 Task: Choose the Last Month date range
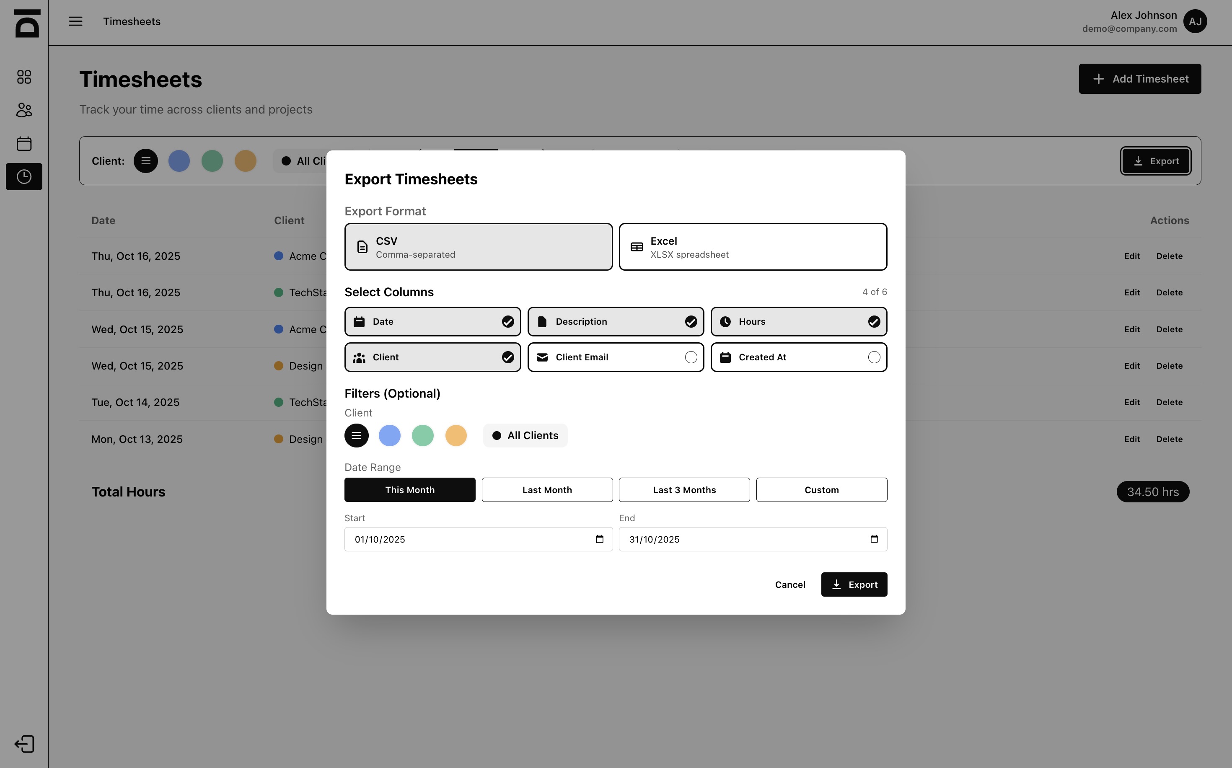tap(547, 490)
